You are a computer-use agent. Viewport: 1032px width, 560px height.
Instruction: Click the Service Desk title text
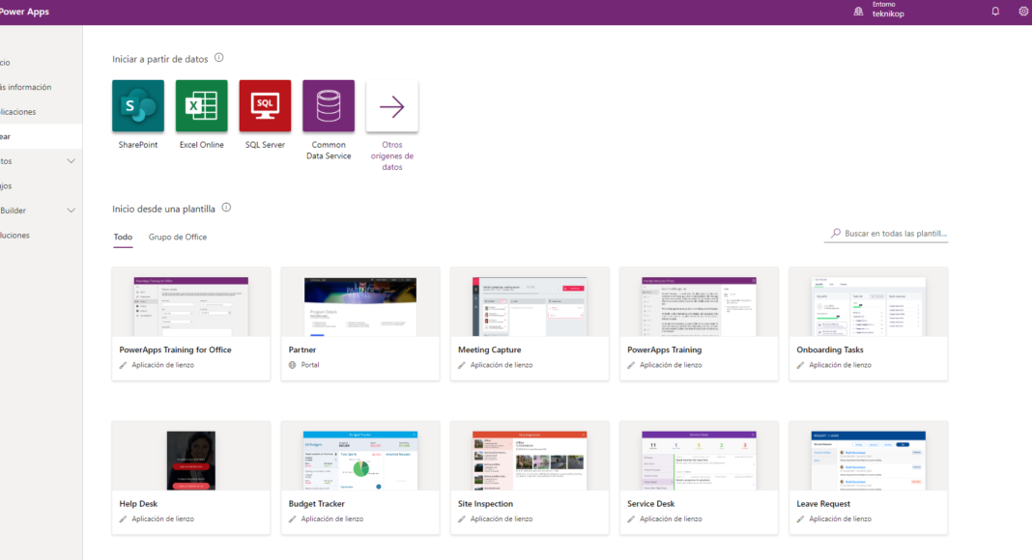(x=651, y=503)
